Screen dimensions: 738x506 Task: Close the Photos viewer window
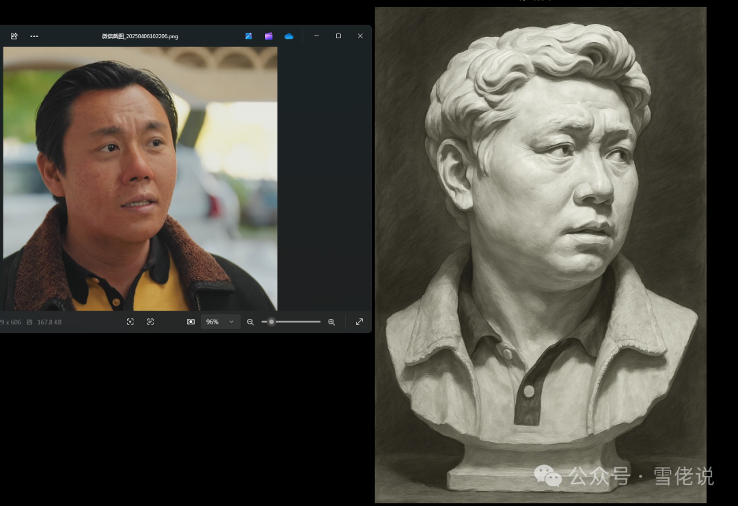click(x=360, y=36)
